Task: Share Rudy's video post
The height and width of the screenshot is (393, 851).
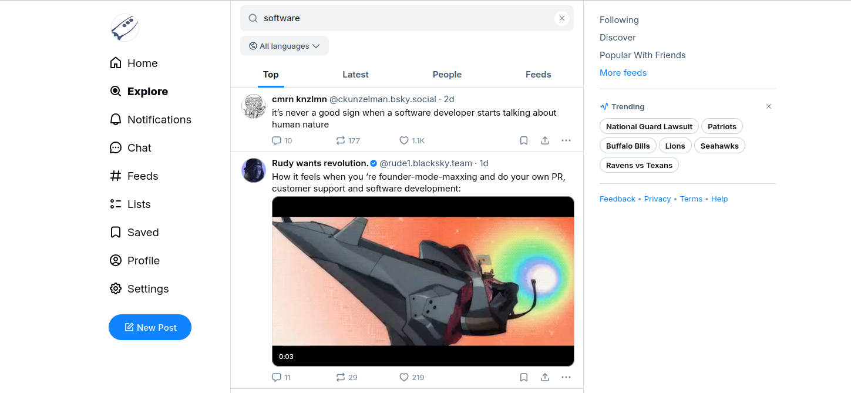Action: 545,377
